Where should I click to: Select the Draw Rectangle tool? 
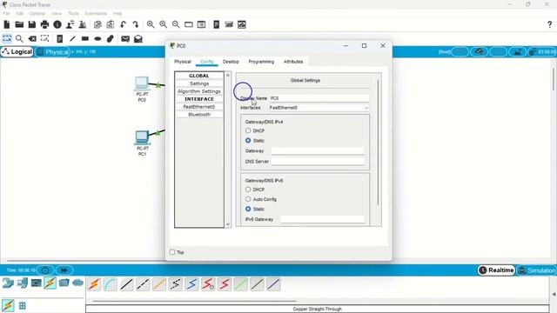tap(85, 38)
